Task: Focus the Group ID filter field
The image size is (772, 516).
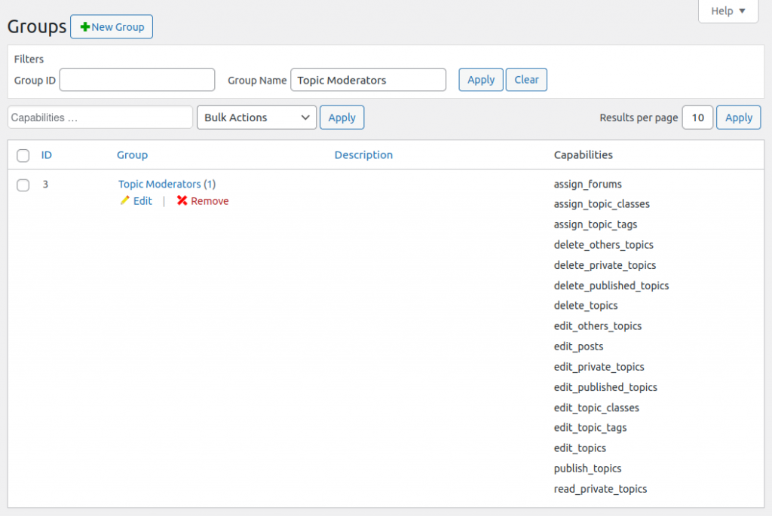Action: click(137, 80)
